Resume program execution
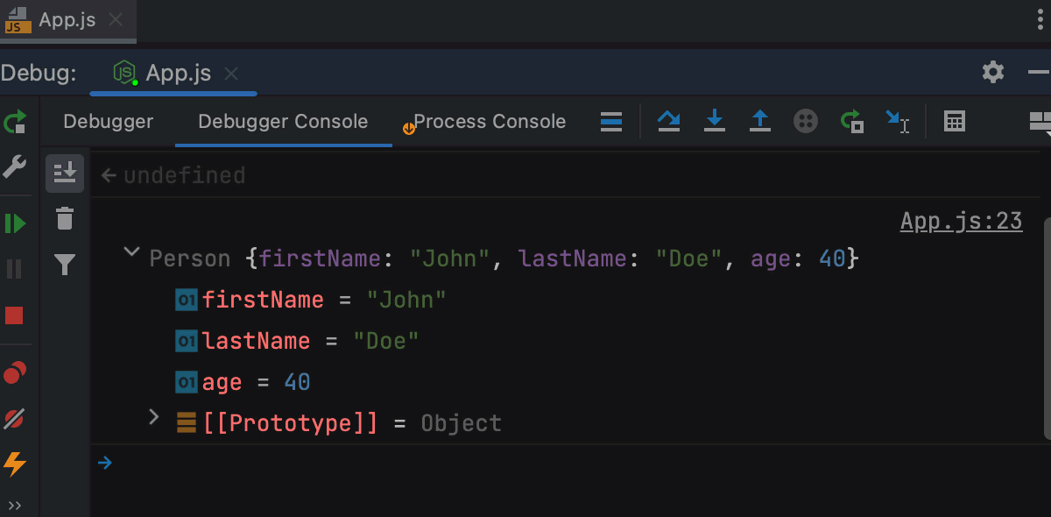The image size is (1051, 517). click(x=15, y=223)
